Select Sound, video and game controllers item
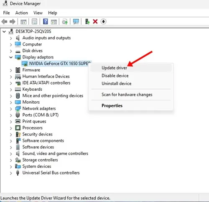This screenshot has width=209, height=202. point(55,153)
